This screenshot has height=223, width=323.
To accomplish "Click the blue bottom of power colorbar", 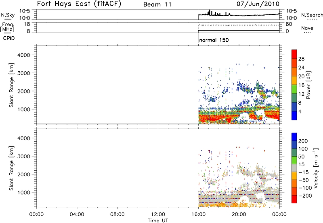I will [x=294, y=116].
